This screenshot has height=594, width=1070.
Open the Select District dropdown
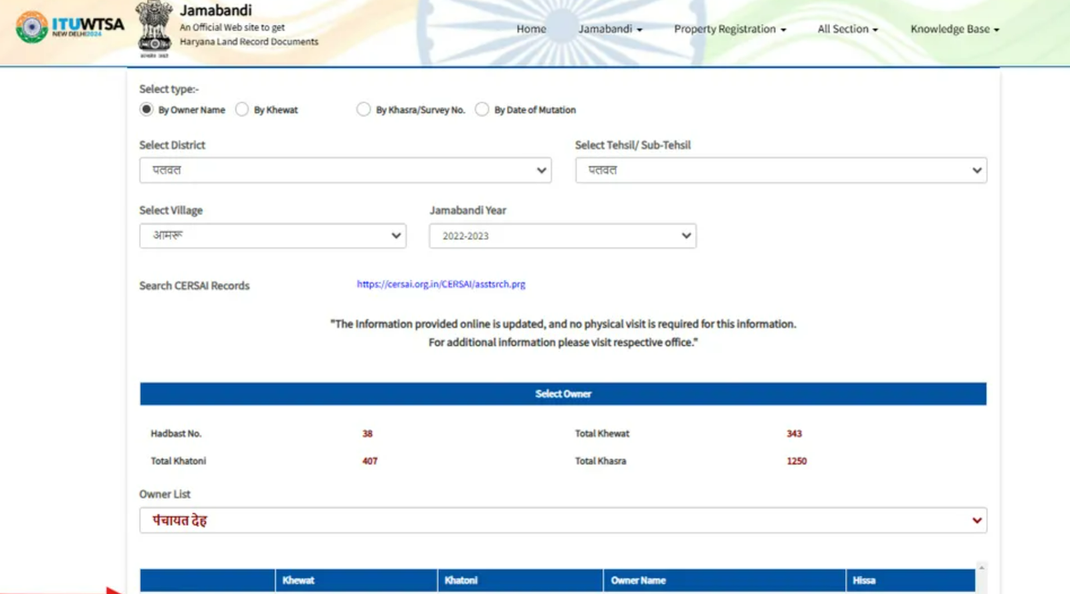(345, 170)
